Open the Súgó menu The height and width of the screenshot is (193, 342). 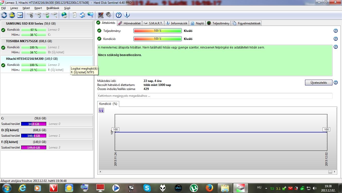[67, 8]
